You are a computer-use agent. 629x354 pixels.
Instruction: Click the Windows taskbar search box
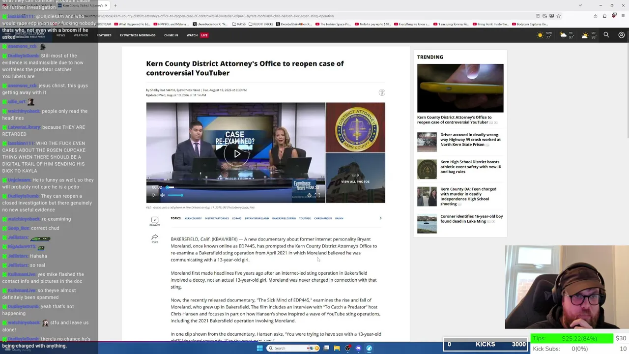point(293,348)
